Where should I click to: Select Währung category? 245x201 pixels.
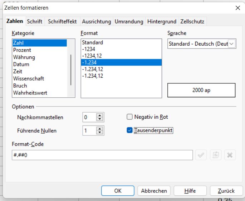40,57
